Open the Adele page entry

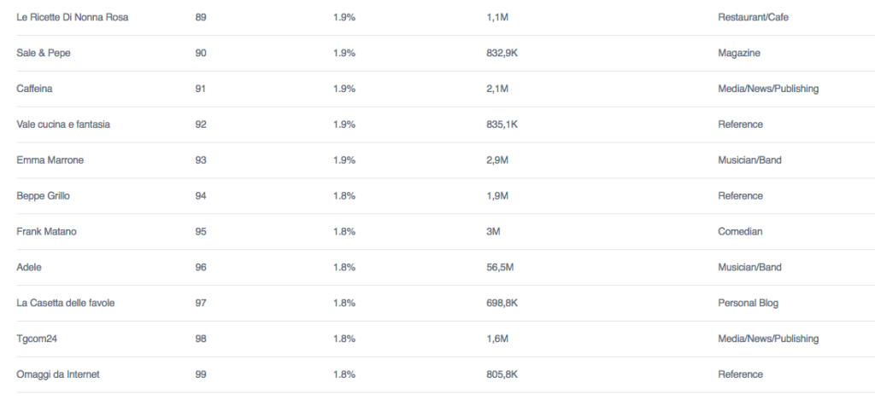pyautogui.click(x=29, y=267)
